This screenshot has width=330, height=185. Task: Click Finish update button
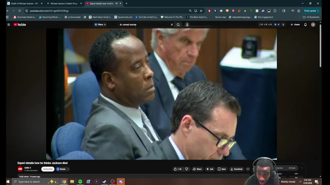311,11
